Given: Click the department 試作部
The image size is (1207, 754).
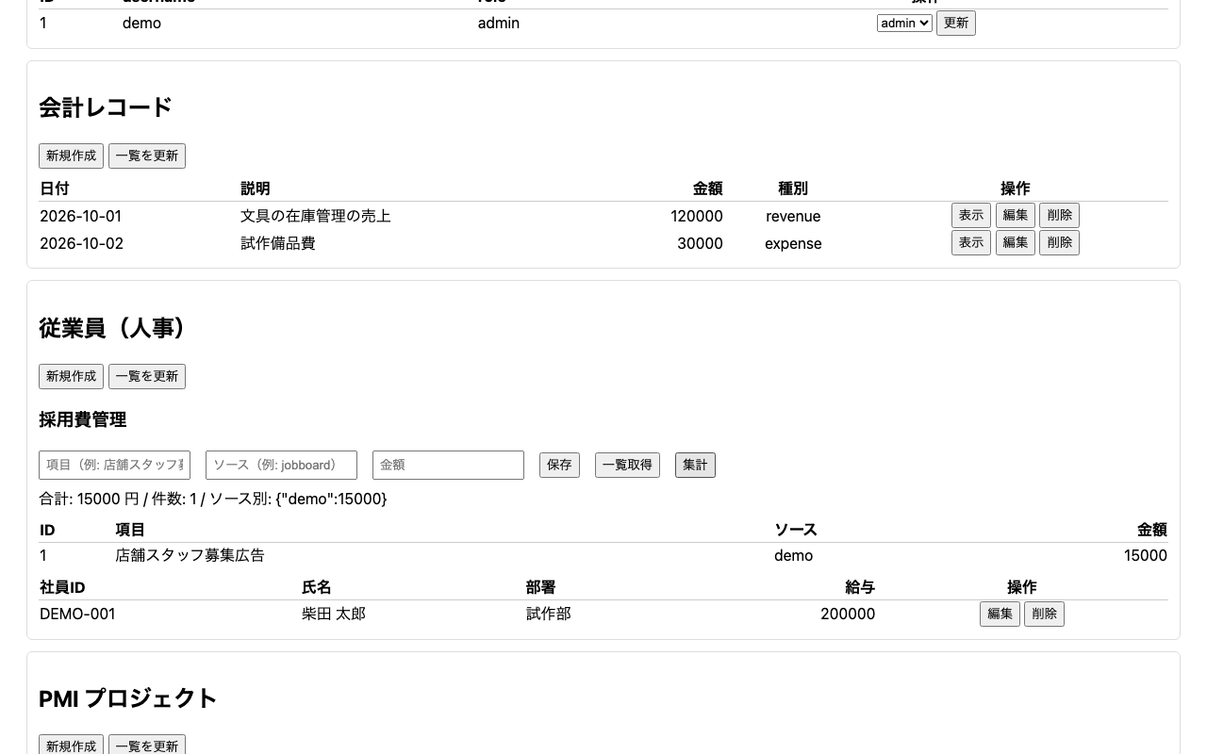Looking at the screenshot, I should tap(549, 614).
